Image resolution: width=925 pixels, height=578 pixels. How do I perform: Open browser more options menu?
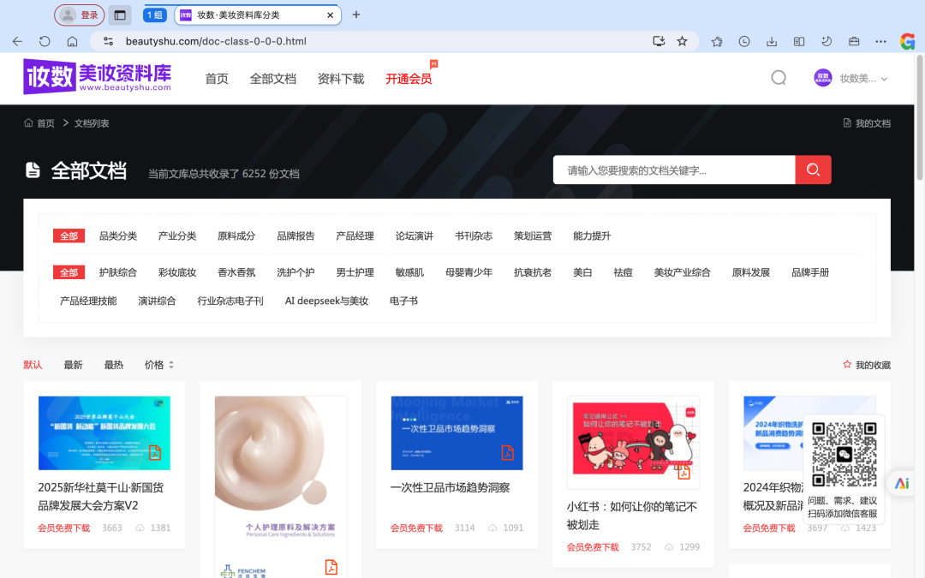pyautogui.click(x=880, y=41)
